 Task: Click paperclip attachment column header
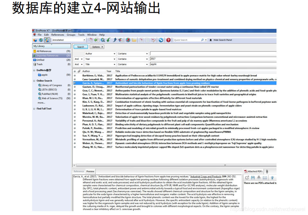79,71
